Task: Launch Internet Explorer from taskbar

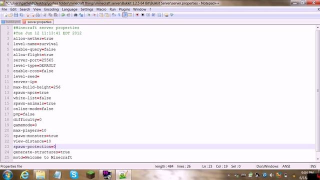Action: [24, 175]
